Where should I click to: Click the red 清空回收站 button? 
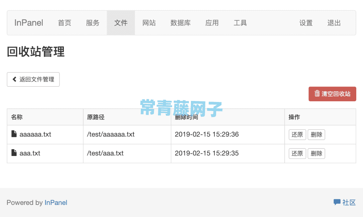[332, 94]
